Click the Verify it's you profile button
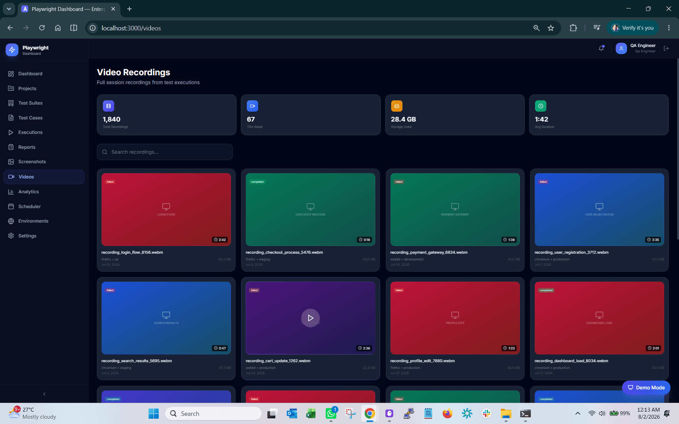Image resolution: width=679 pixels, height=424 pixels. tap(633, 28)
